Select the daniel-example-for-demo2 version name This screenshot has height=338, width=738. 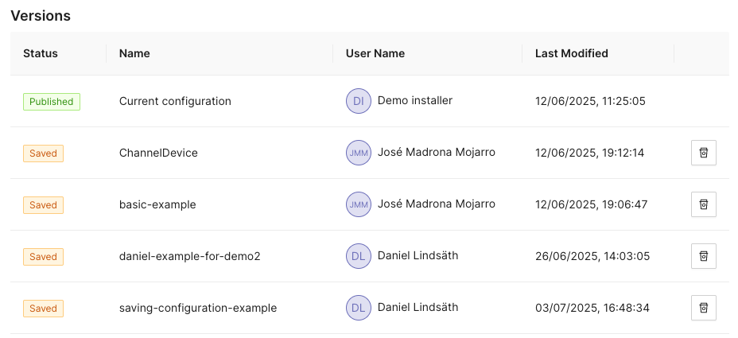click(189, 256)
